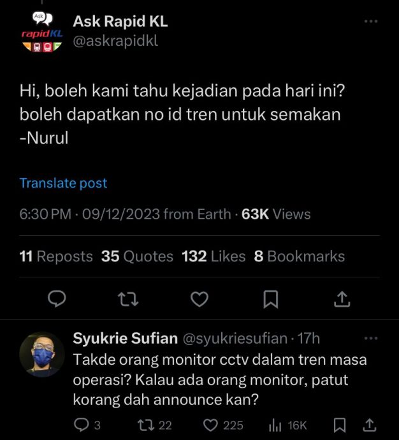View the 35 Quotes list
399x440 pixels.
point(137,256)
